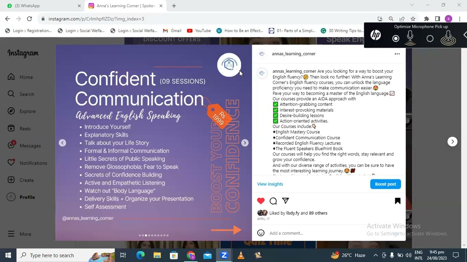Click Create to make a new post
The height and width of the screenshot is (262, 467).
21,180
